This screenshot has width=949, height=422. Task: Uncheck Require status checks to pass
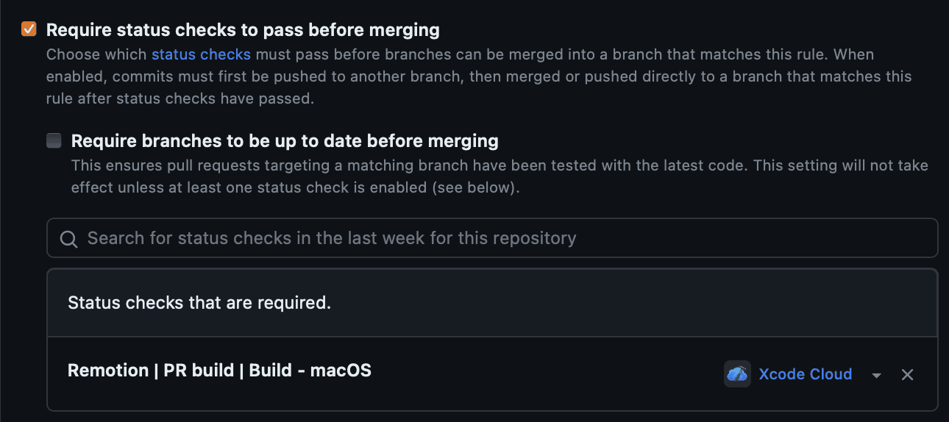pos(29,29)
